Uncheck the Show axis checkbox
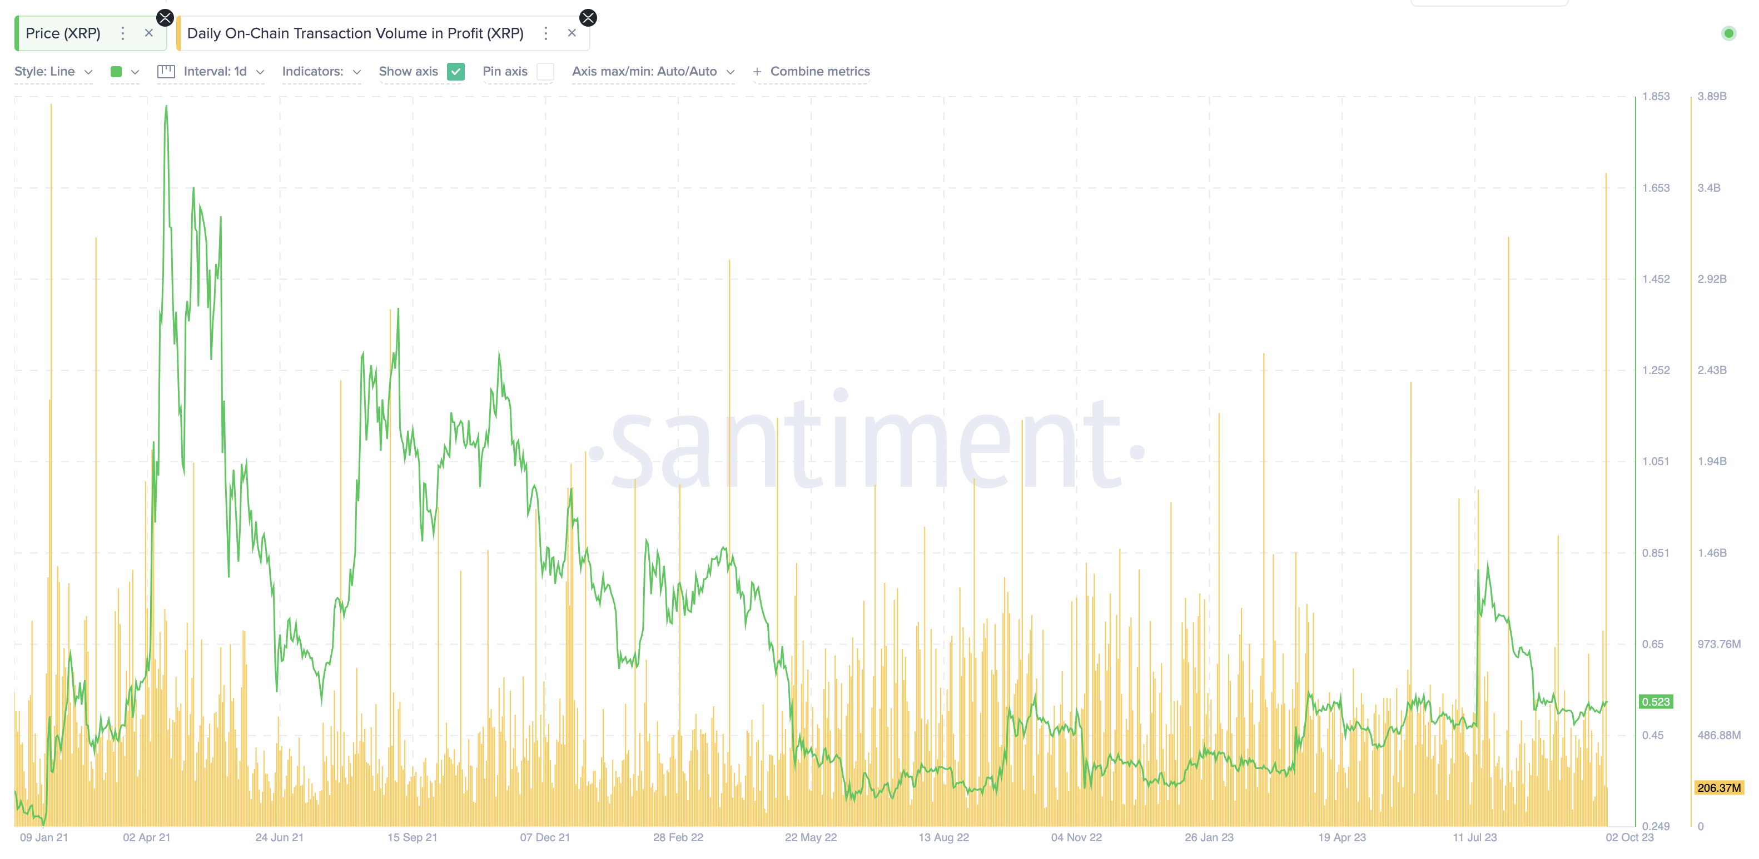This screenshot has width=1759, height=859. [455, 72]
